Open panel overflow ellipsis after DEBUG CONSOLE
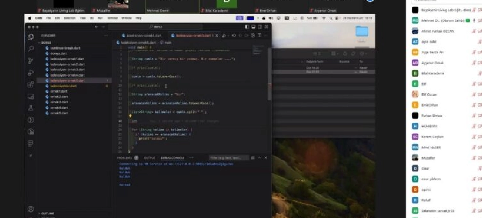Screen dimensions: 482x218 [x=191, y=158]
